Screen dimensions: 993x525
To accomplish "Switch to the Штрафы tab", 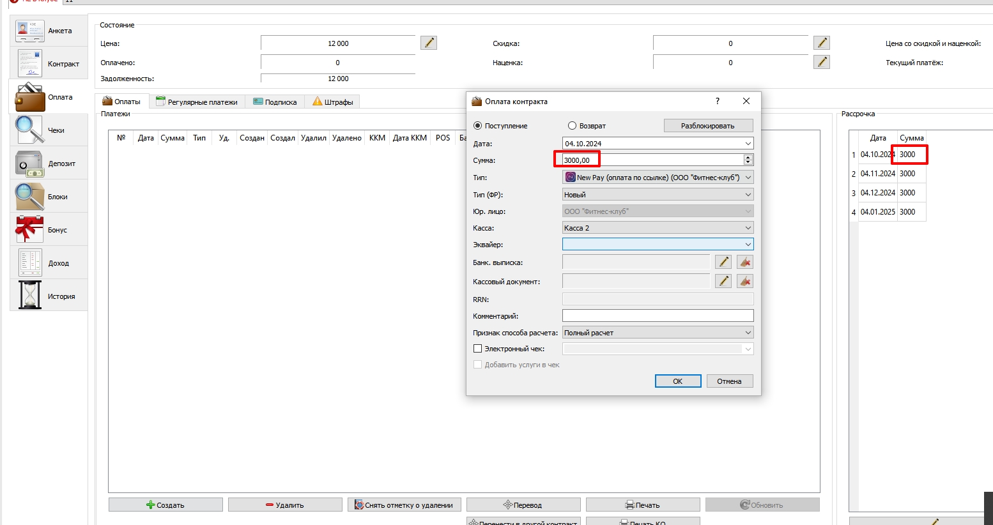I will click(332, 102).
